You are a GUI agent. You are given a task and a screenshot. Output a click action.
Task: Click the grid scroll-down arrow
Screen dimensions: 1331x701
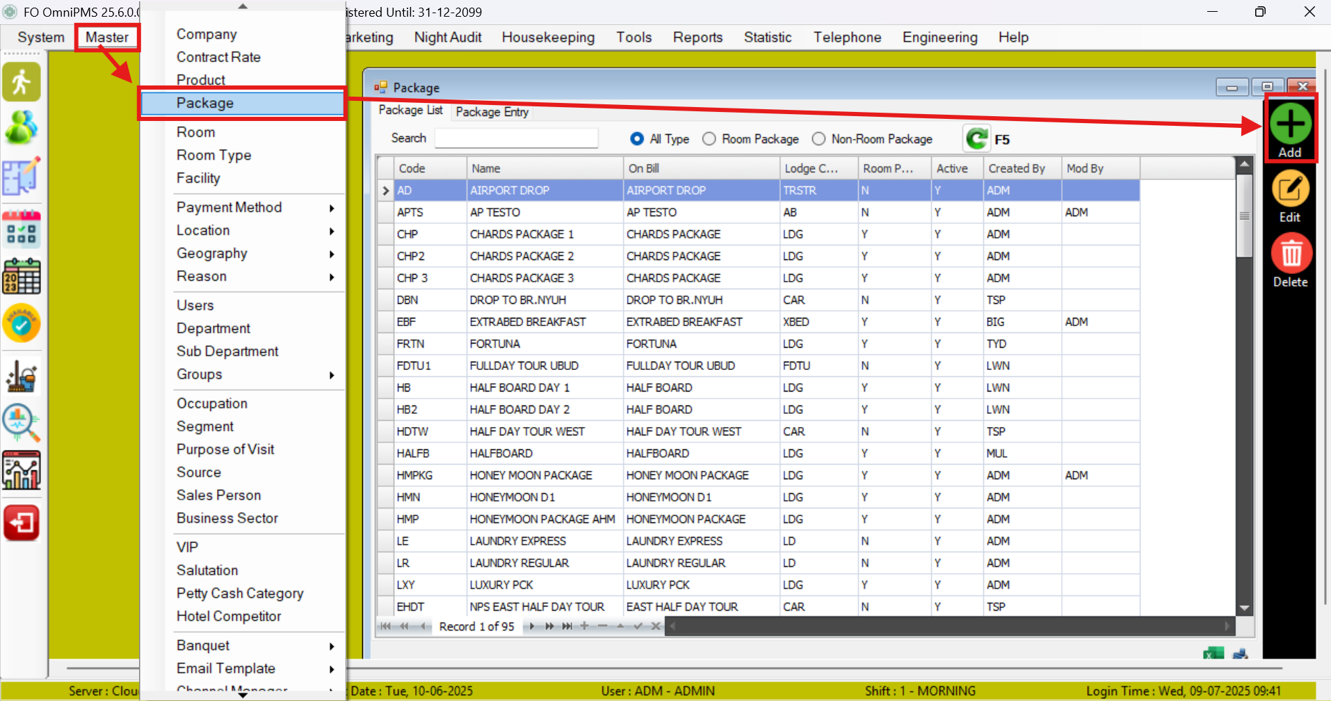pyautogui.click(x=1245, y=608)
